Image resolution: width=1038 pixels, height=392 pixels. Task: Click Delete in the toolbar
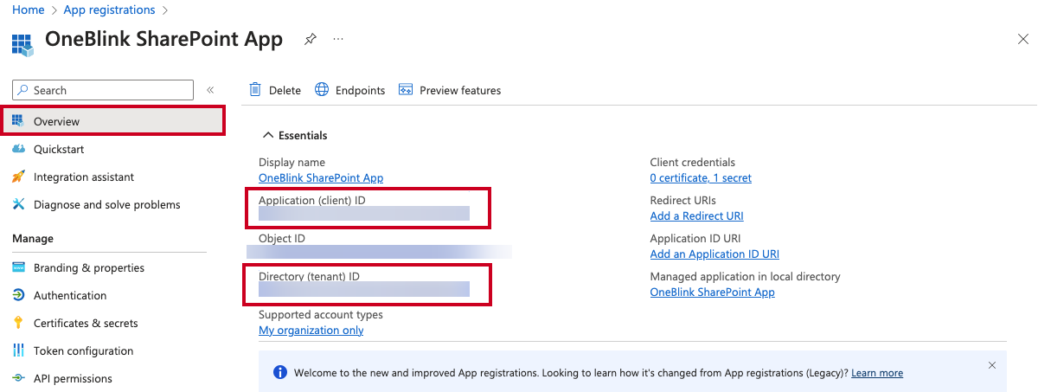tap(285, 90)
